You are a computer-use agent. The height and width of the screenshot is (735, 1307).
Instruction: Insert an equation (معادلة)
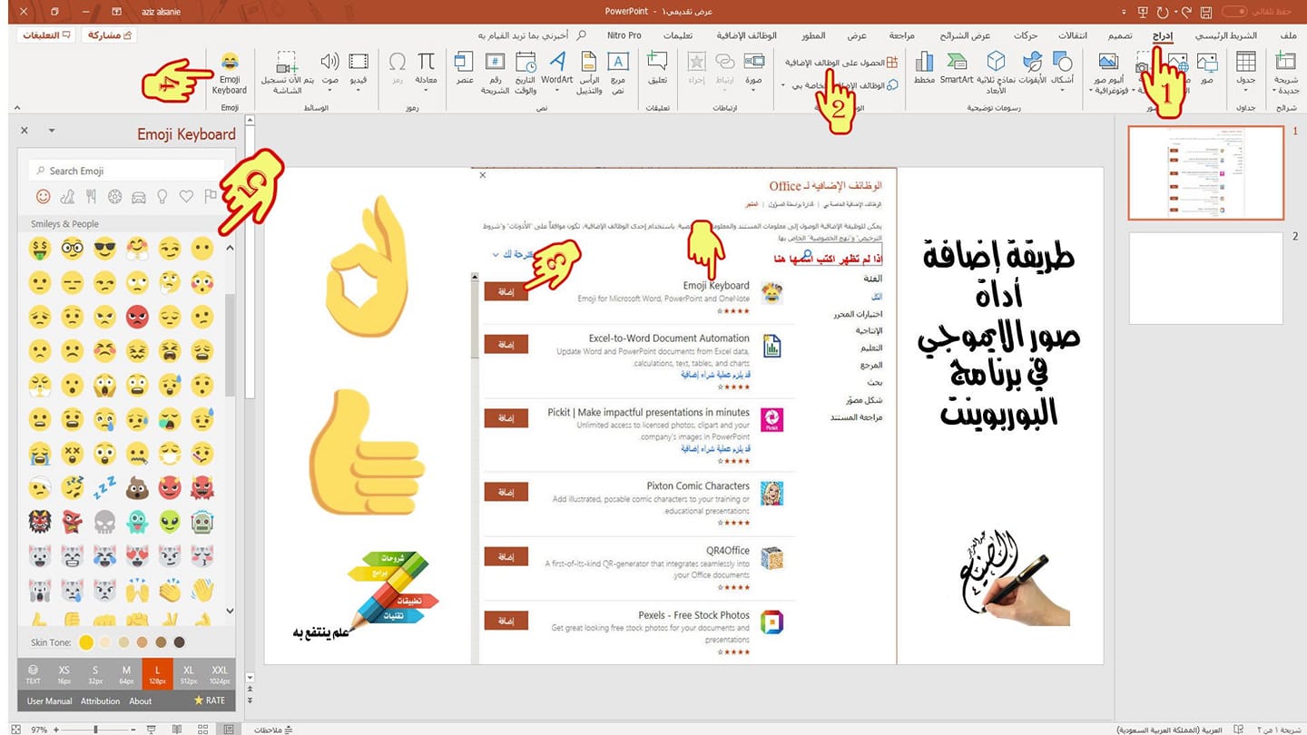click(x=426, y=71)
